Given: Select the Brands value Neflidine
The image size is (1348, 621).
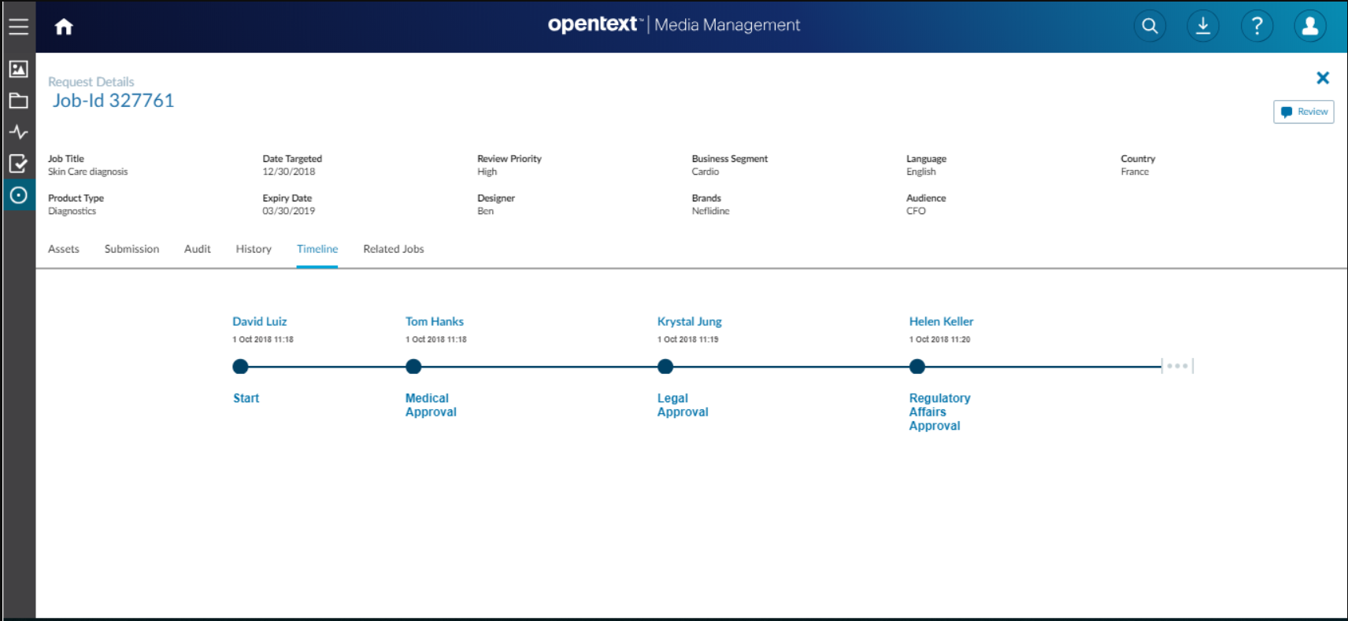Looking at the screenshot, I should pyautogui.click(x=711, y=211).
